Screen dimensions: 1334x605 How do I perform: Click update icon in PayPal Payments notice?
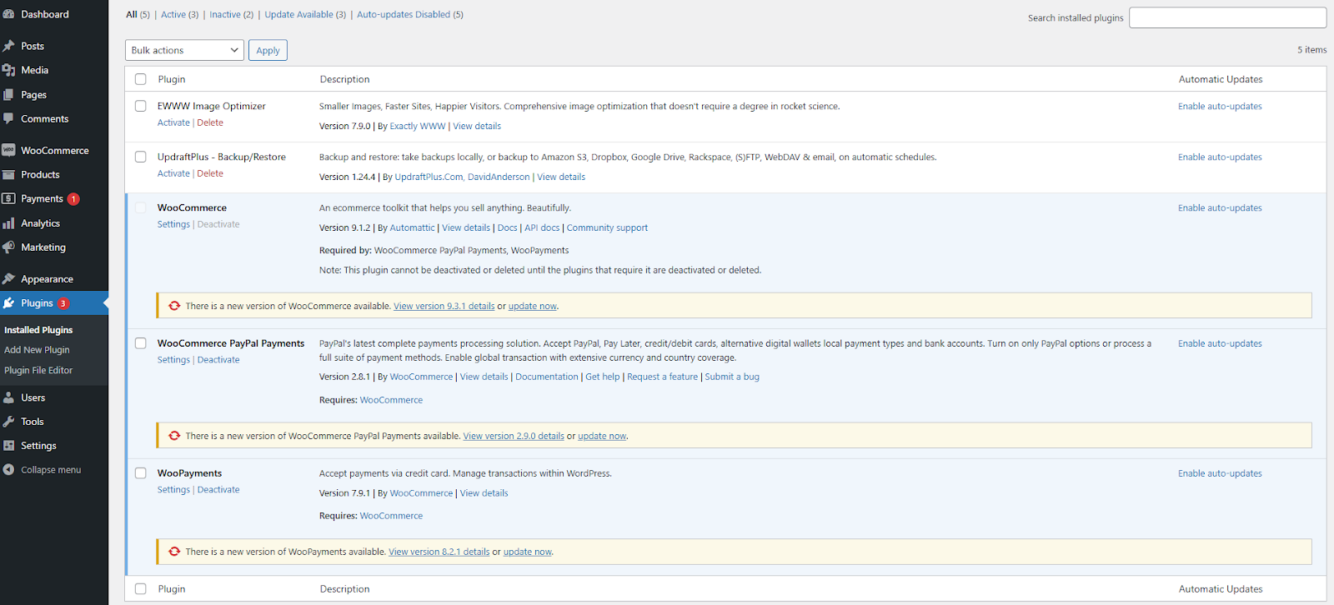pos(174,436)
